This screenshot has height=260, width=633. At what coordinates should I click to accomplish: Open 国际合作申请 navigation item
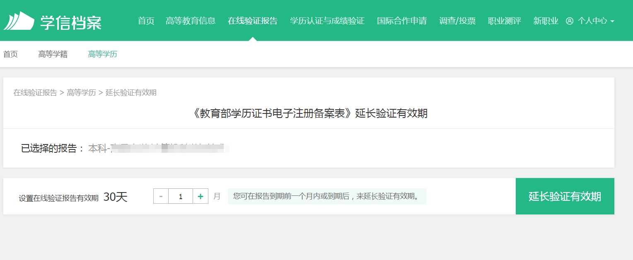(402, 21)
